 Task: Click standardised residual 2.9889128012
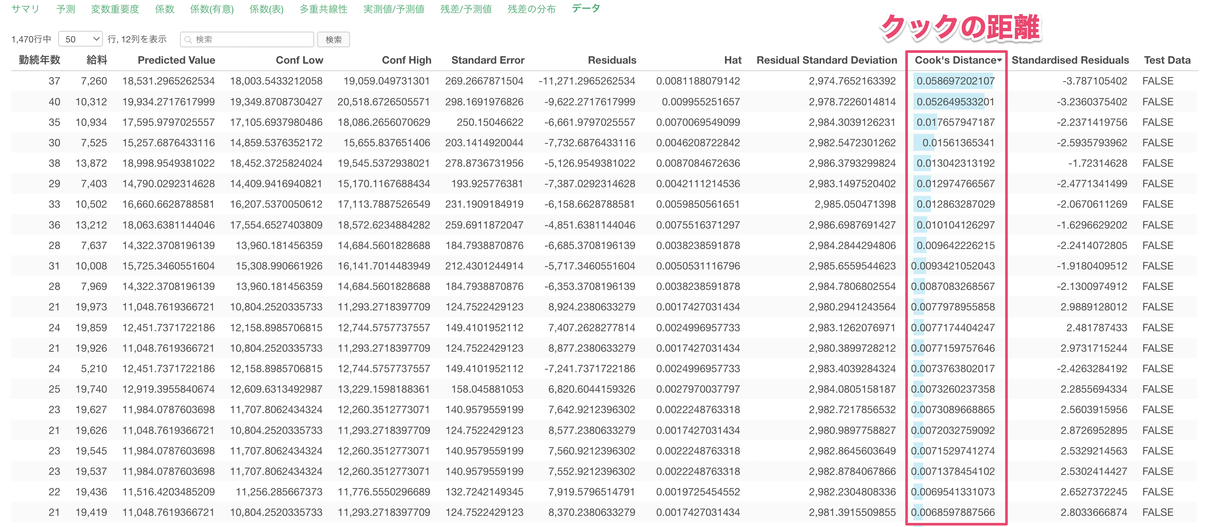pos(1094,307)
